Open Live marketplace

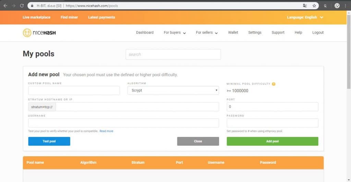click(x=36, y=17)
